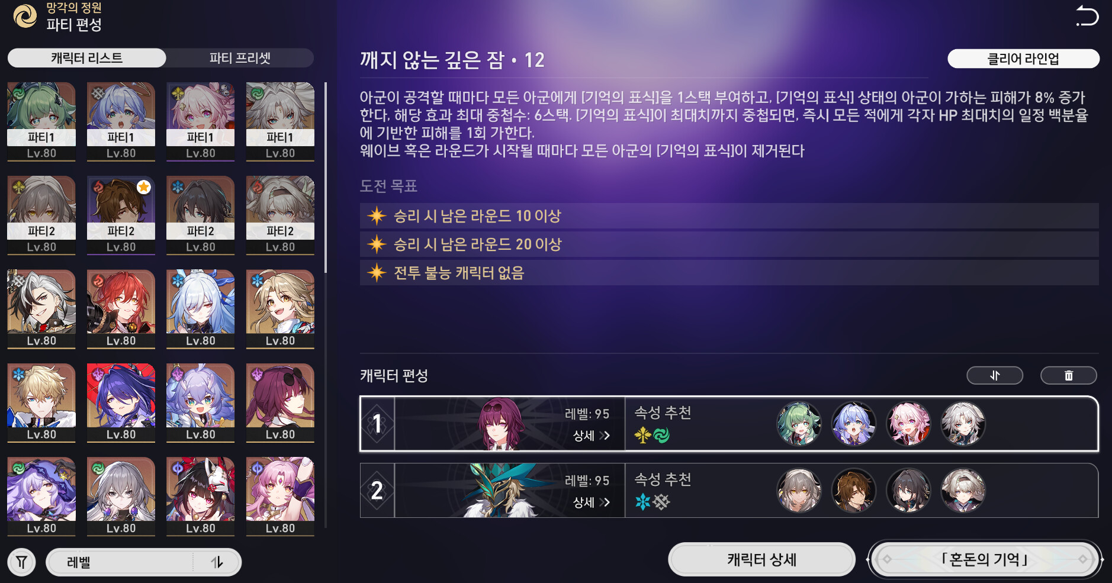
Task: Select the 캐릭터 리스트 tab
Action: pos(87,58)
